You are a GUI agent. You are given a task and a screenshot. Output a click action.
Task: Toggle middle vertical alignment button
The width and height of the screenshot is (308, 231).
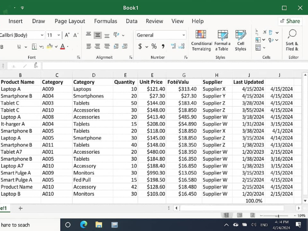click(98, 35)
